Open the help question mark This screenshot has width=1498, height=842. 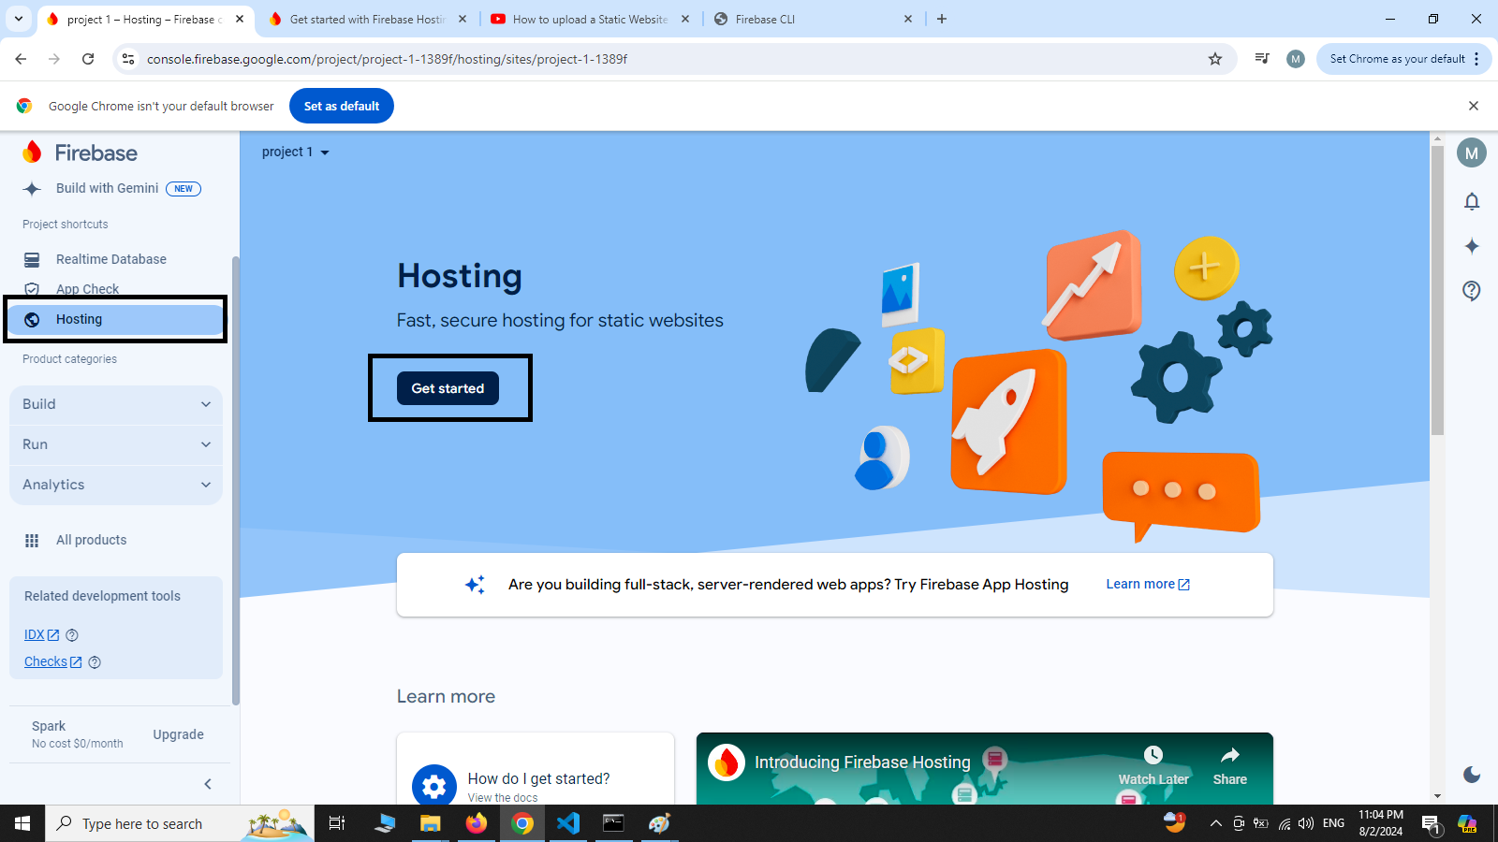point(1472,291)
